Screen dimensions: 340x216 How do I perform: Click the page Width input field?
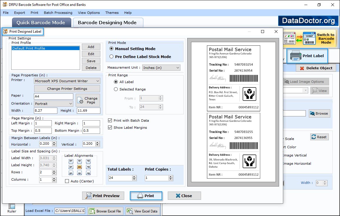click(46, 111)
